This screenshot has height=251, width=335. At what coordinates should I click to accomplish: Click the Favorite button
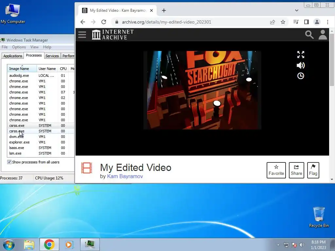(276, 170)
